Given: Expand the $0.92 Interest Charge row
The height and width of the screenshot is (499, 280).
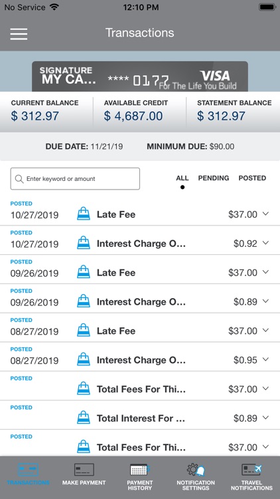Looking at the screenshot, I should click(x=265, y=243).
